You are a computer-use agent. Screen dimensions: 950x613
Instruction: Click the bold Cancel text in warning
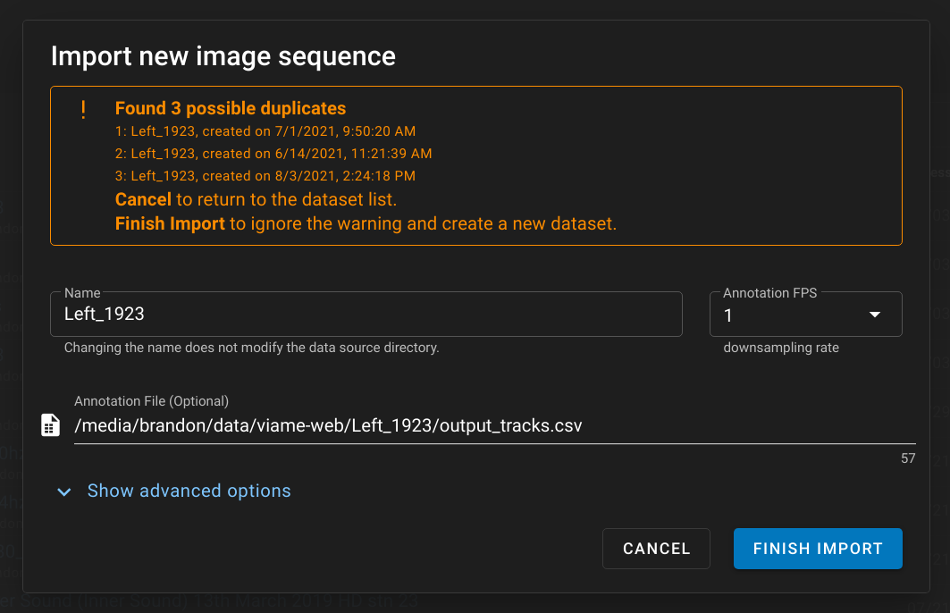143,199
